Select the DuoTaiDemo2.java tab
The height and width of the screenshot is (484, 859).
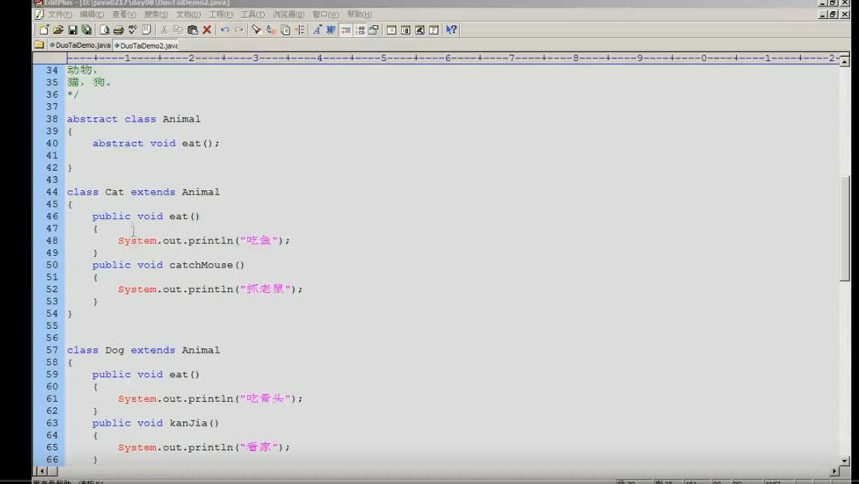[145, 45]
